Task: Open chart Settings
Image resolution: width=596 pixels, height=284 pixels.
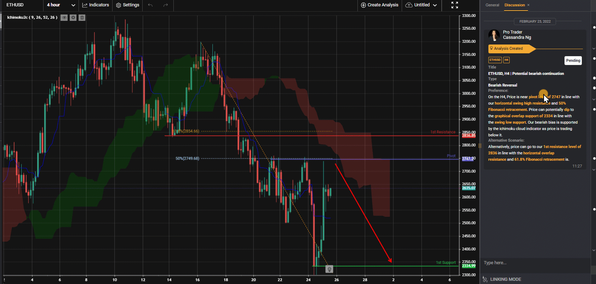Action: 127,5
